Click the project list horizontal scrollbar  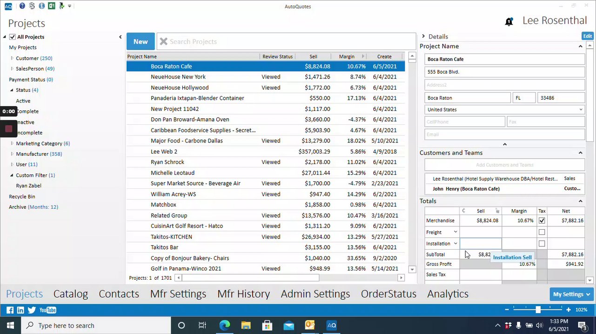(250, 278)
